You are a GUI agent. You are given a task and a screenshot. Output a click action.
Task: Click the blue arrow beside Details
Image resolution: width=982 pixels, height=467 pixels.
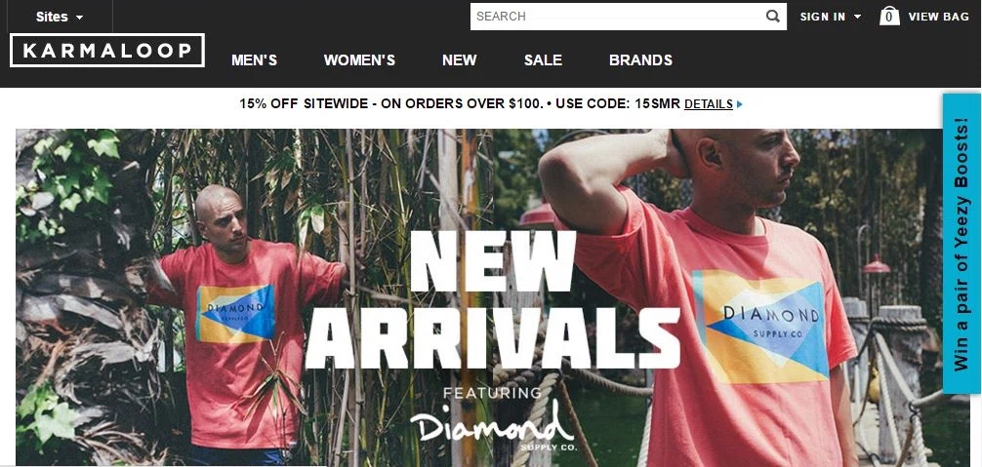(x=740, y=104)
